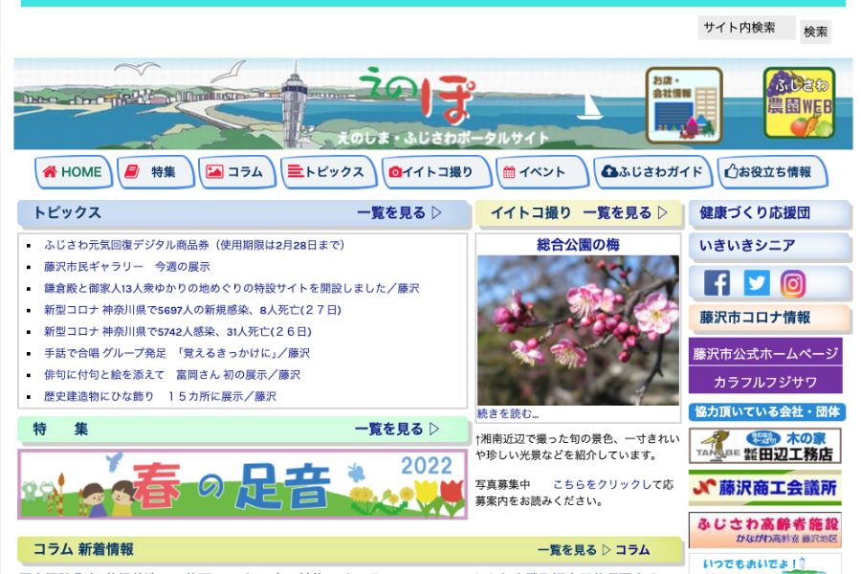Open the ふじさわ農園WEB banner icon
The image size is (861, 574).
coord(800,102)
